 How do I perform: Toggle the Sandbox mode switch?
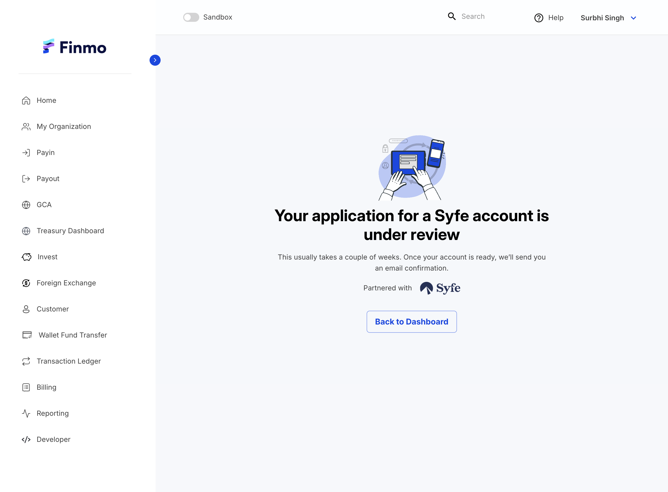click(191, 17)
